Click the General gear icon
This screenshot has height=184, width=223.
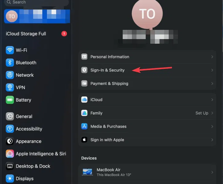(x=10, y=116)
